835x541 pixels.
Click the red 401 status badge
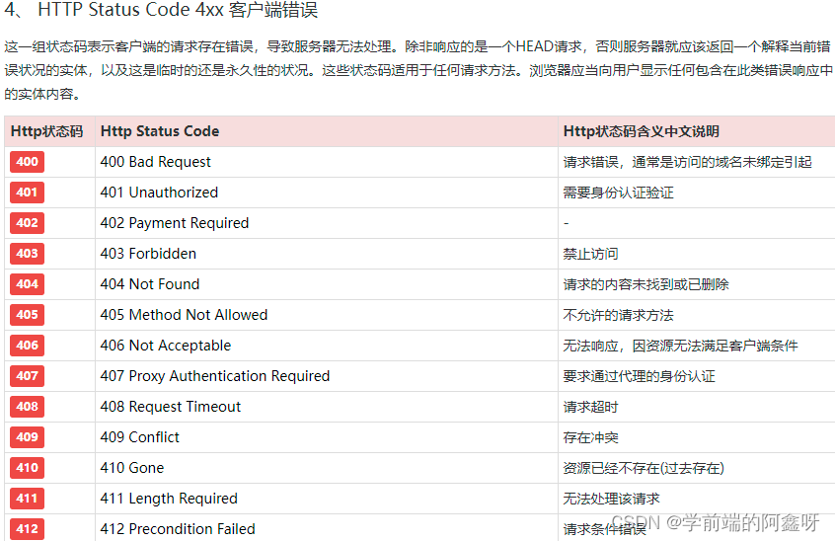28,193
